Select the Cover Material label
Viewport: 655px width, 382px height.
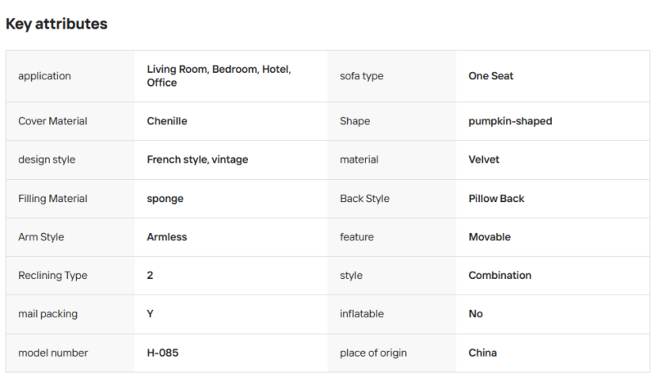(x=52, y=121)
